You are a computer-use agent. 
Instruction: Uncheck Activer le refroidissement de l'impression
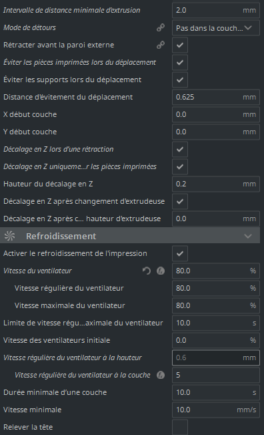point(180,253)
